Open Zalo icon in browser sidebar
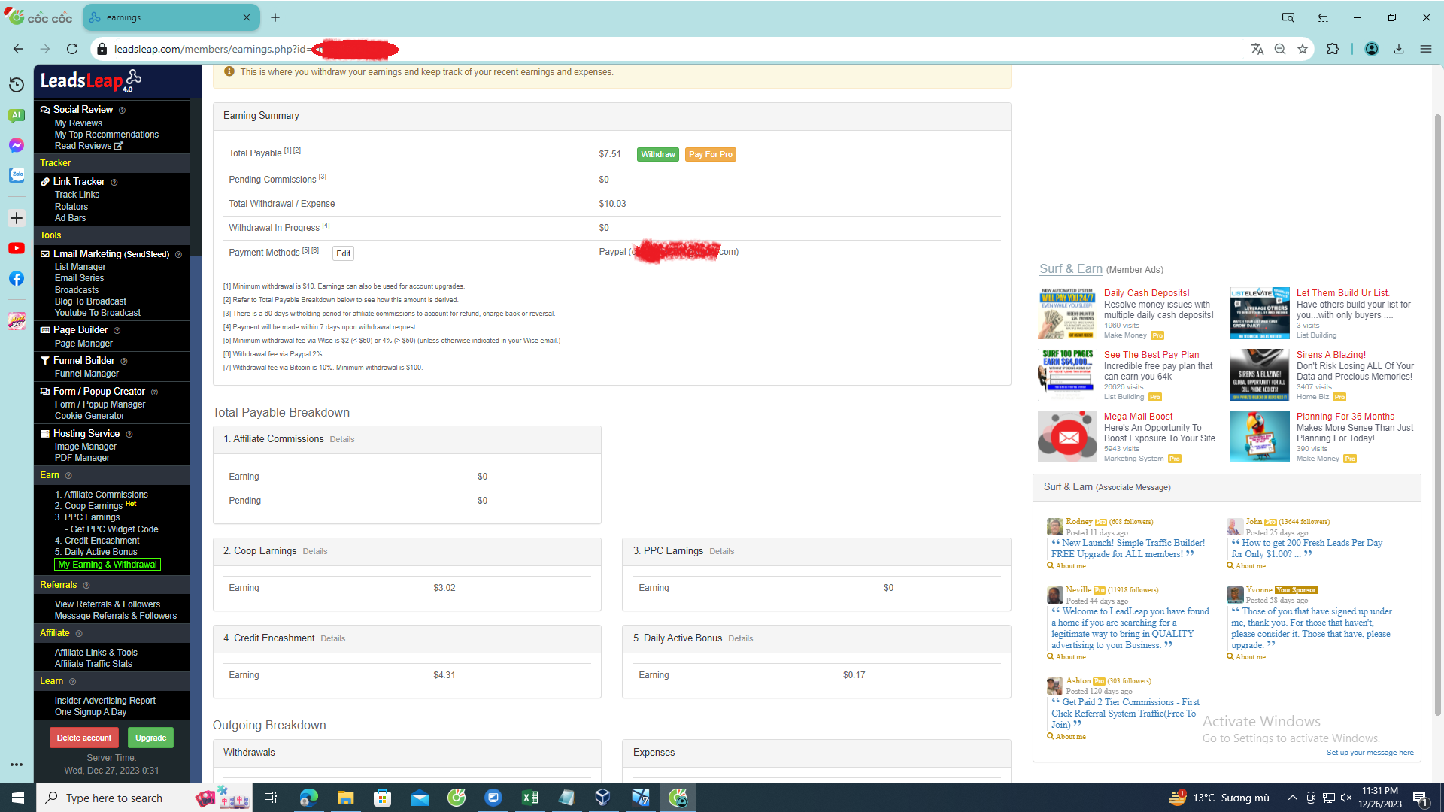This screenshot has width=1444, height=812. coord(17,174)
